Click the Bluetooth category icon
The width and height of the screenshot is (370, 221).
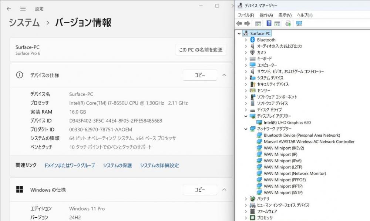tap(252, 40)
